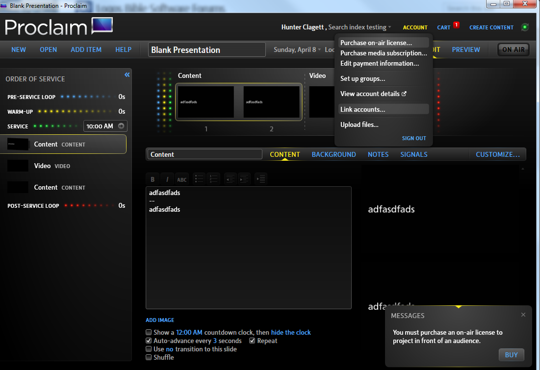Switch to the BACKGROUND tab
Viewport: 540px width, 370px height.
[334, 154]
